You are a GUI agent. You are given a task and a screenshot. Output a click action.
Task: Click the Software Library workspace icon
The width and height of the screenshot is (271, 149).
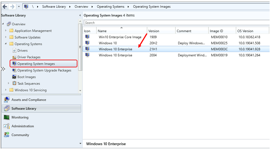(x=7, y=109)
